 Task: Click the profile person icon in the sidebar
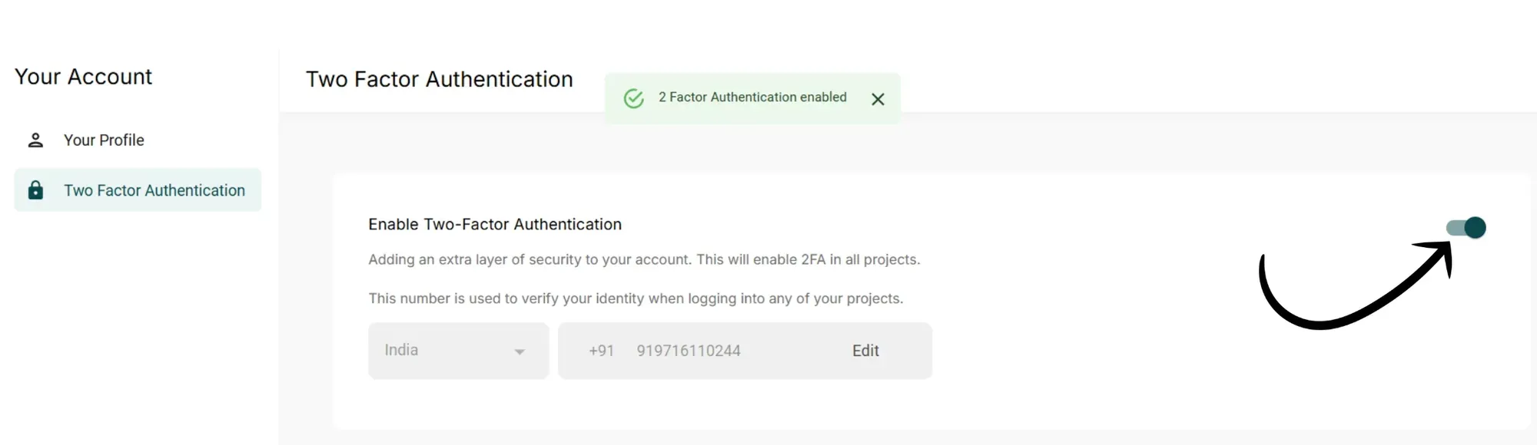35,140
